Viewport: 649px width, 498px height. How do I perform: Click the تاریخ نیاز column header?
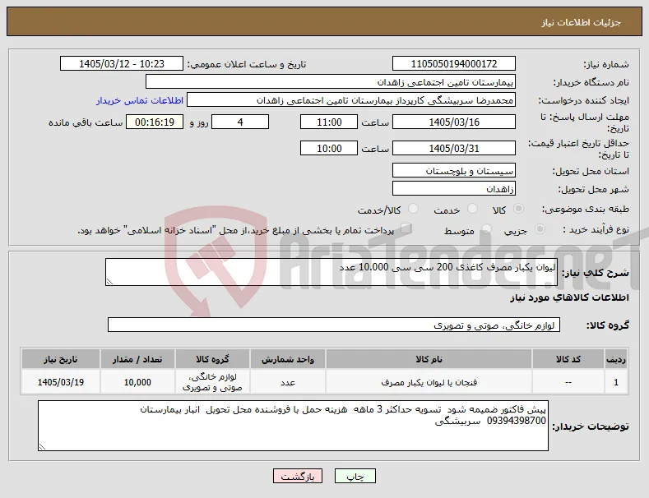click(60, 359)
